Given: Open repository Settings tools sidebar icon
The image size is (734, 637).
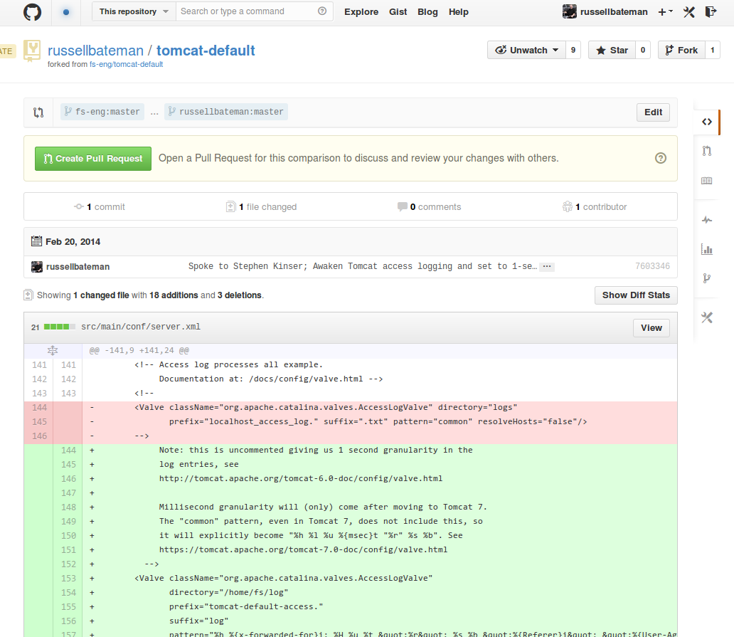Looking at the screenshot, I should [707, 317].
